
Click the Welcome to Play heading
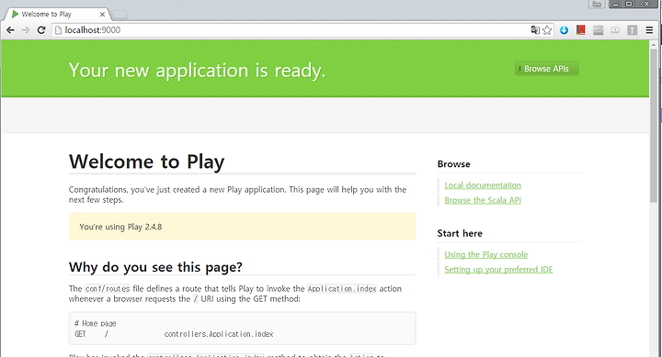coord(146,162)
